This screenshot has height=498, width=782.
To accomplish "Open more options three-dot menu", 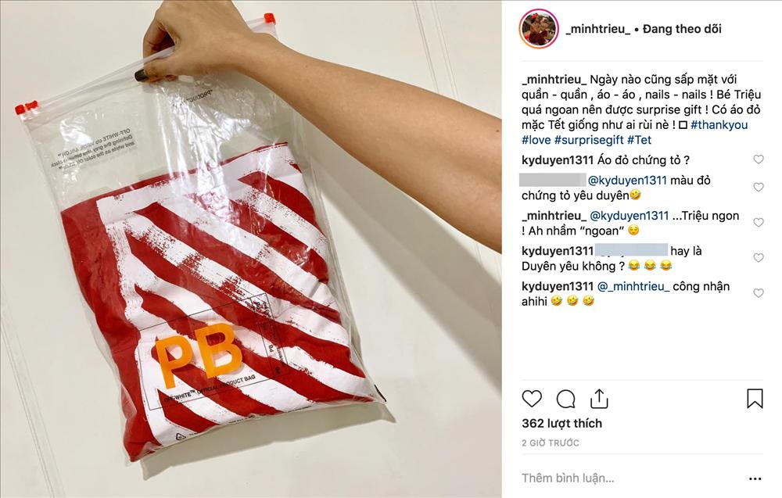I will tap(755, 478).
